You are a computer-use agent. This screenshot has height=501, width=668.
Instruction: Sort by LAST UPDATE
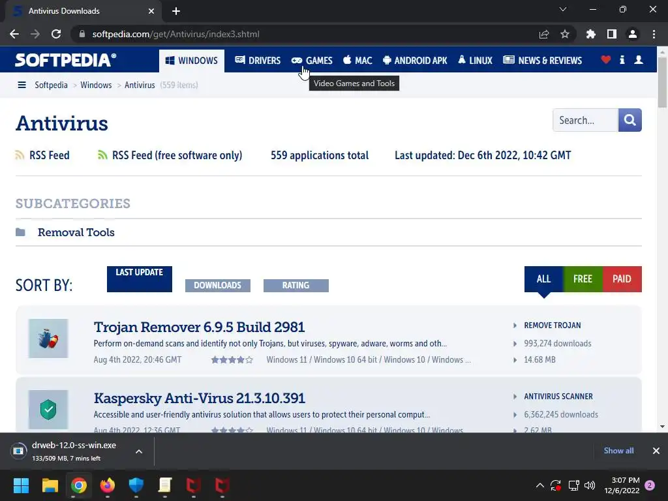click(140, 279)
